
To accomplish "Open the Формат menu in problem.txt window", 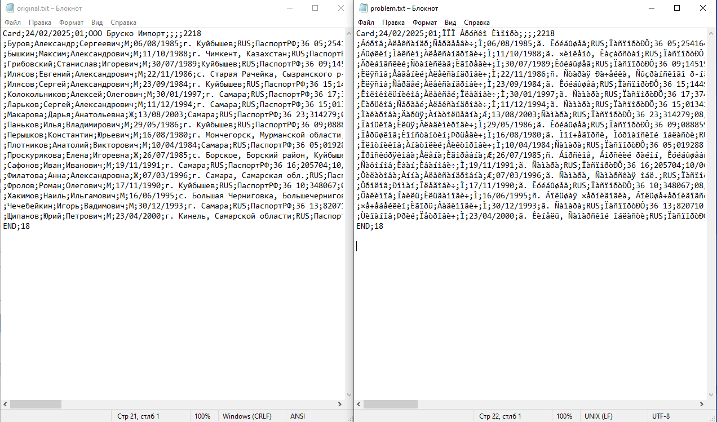I will click(424, 23).
